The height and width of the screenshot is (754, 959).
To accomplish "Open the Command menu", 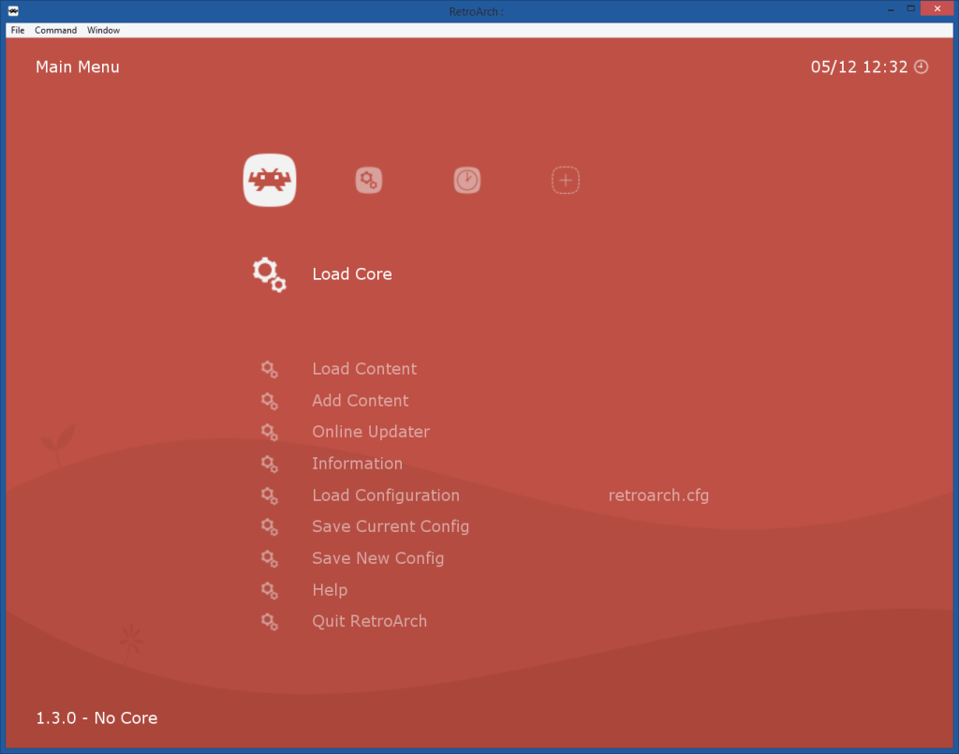I will (x=56, y=30).
